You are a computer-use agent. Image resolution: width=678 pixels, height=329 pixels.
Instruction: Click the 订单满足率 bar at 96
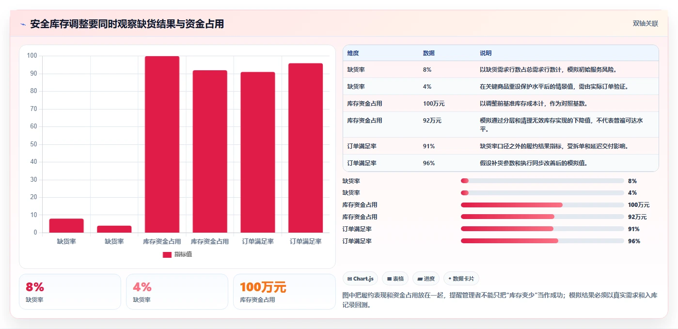(x=306, y=148)
